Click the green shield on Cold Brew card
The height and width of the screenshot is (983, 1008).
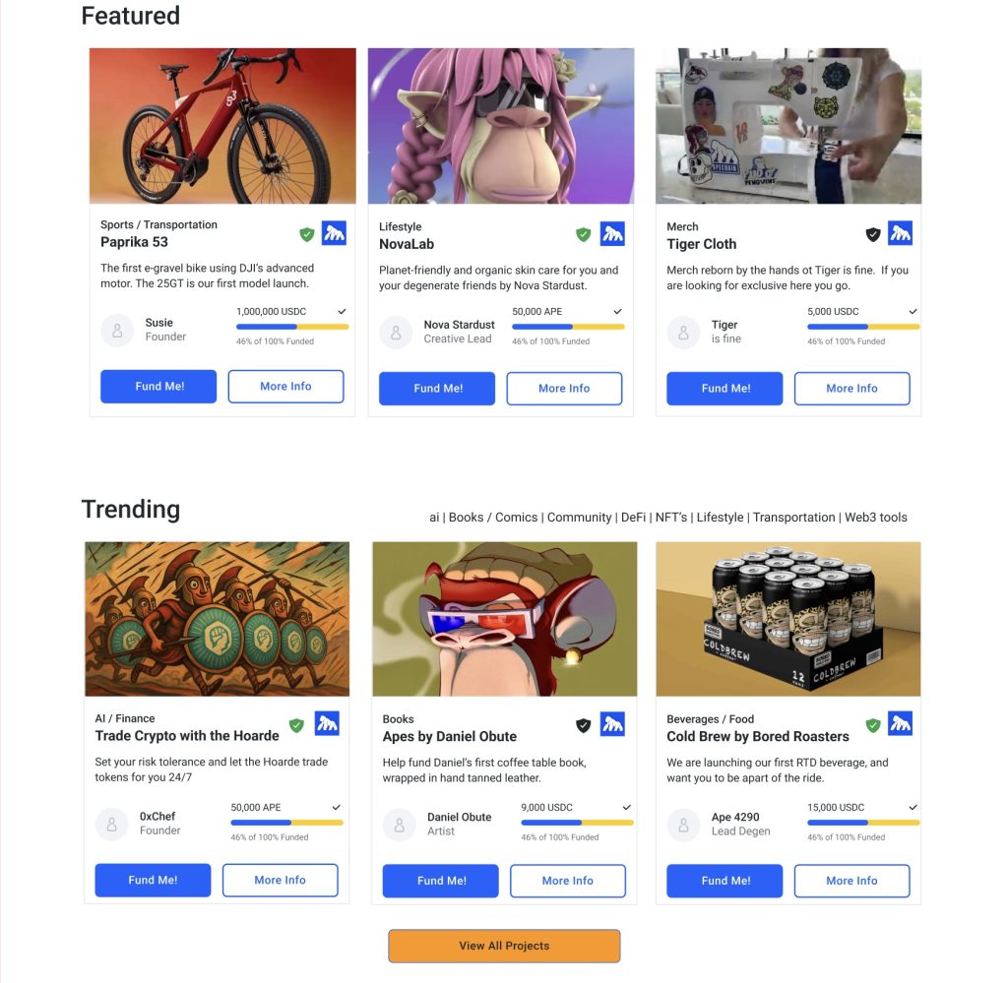point(872,725)
